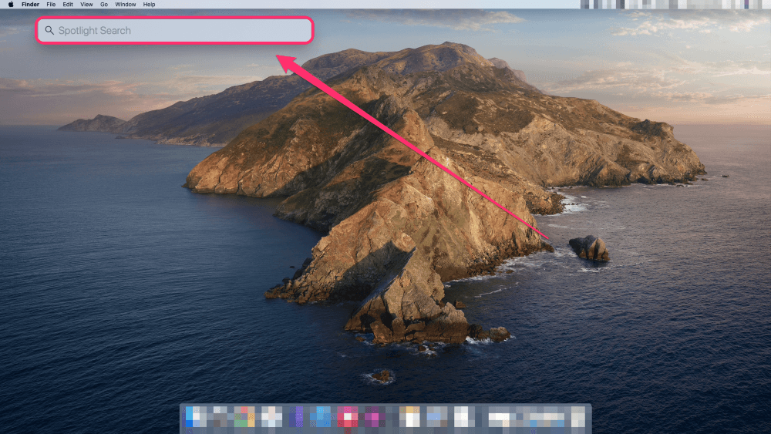Open the Window menu
Screen dimensions: 771x434
click(126, 5)
